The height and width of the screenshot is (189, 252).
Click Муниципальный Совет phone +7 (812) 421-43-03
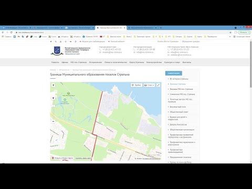pyautogui.click(x=112, y=49)
